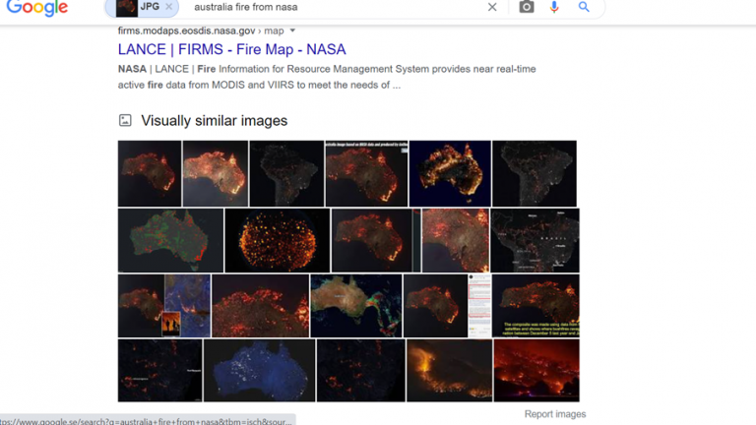Open first Australia fire thumbnail in top row
This screenshot has height=425, width=756.
pos(150,173)
